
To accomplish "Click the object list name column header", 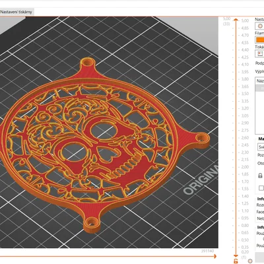I will pos(260,81).
